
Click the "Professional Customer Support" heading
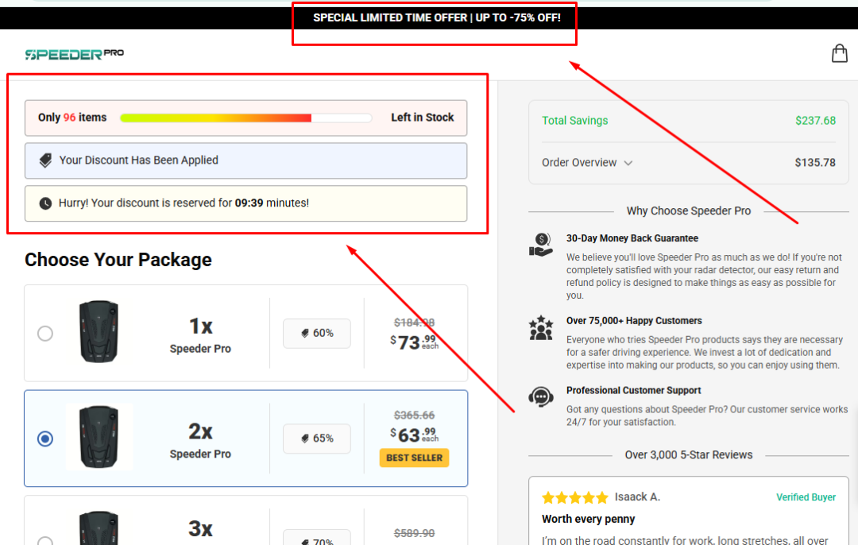634,391
